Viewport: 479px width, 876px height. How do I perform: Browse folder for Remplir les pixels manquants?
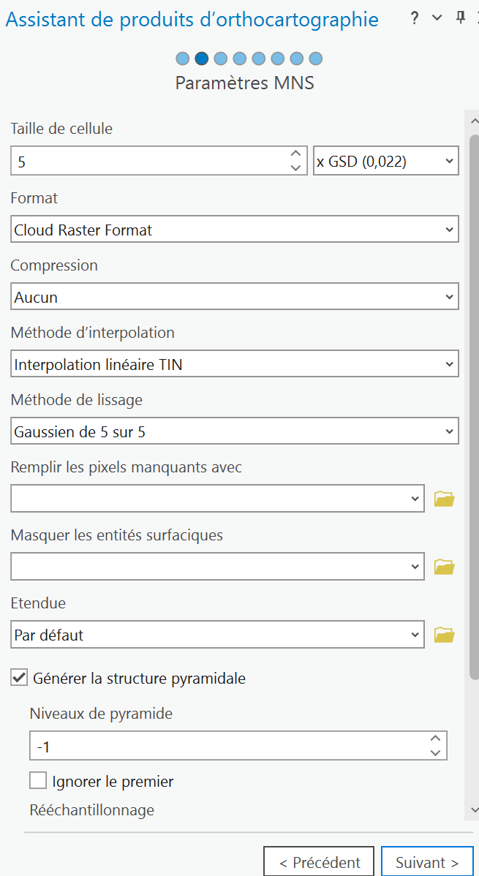pos(444,499)
